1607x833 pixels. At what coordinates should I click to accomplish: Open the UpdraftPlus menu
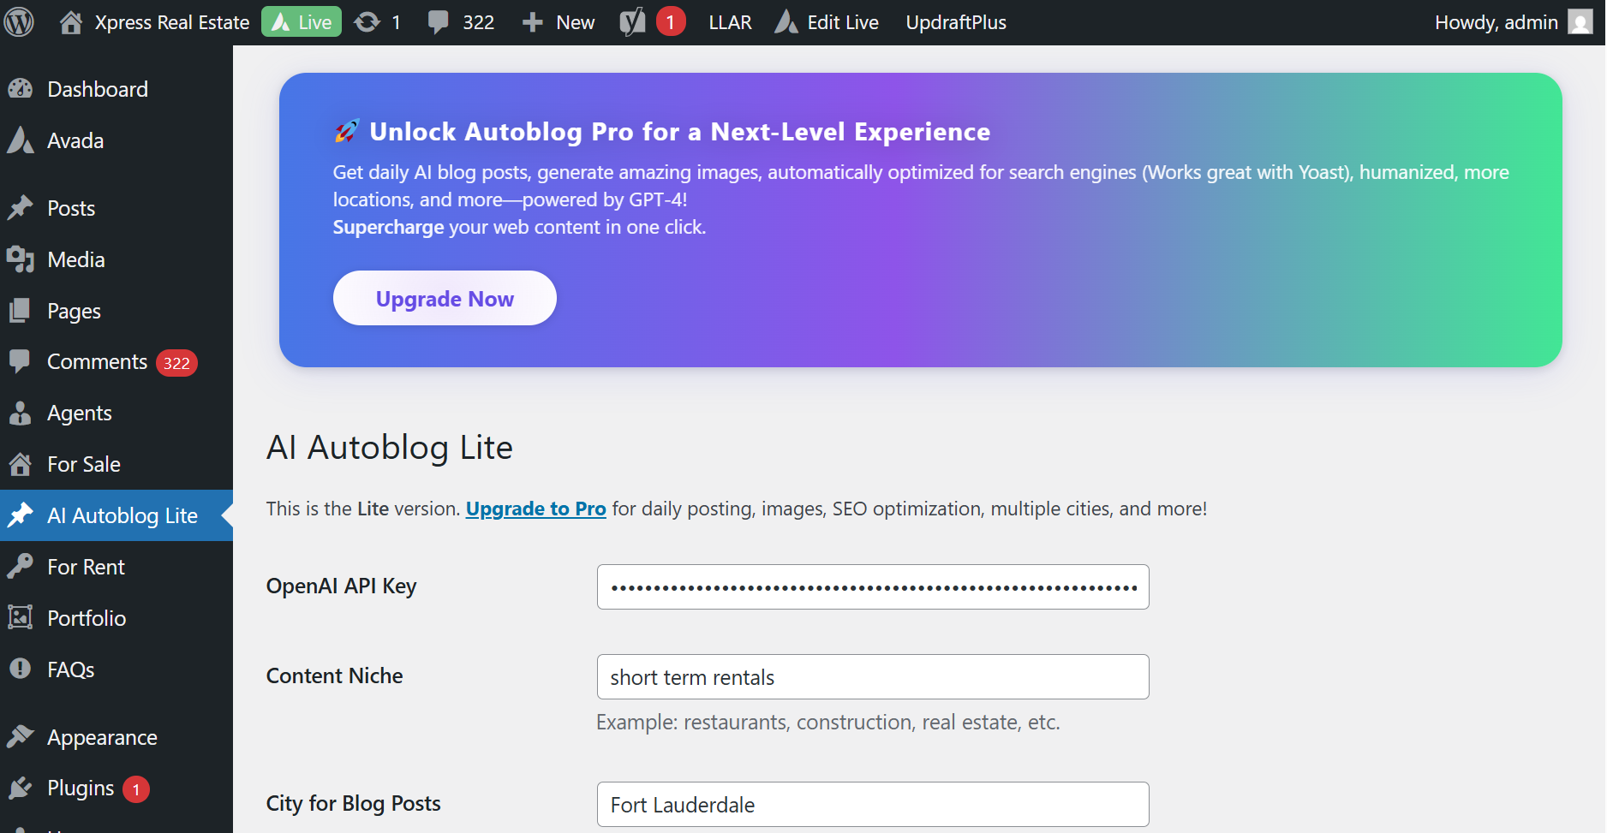pyautogui.click(x=956, y=22)
